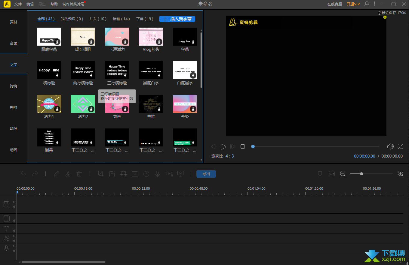Viewport: 409px width, 265px height.
Task: Redo the last action
Action: 35,174
